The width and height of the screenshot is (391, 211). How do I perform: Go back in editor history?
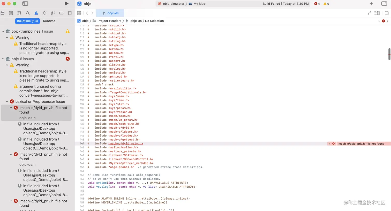(x=87, y=13)
